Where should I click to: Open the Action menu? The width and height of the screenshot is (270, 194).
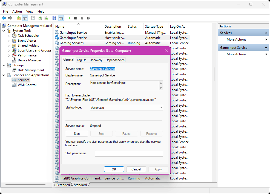pyautogui.click(x=17, y=11)
